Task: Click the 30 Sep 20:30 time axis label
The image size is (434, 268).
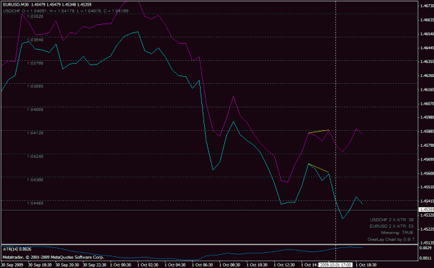Action: (67, 265)
